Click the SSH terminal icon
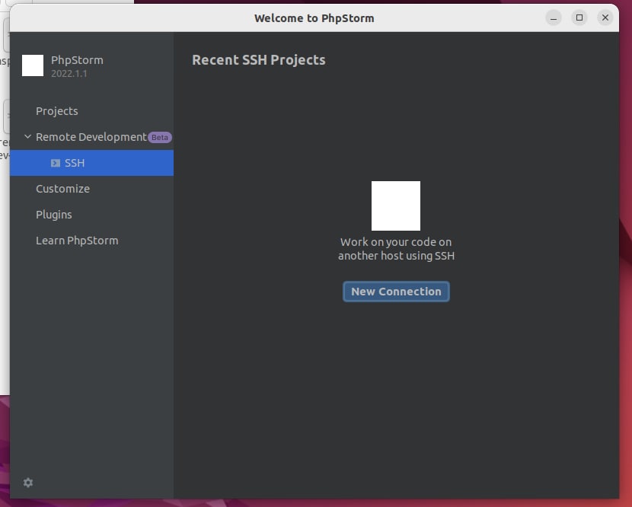Image resolution: width=632 pixels, height=507 pixels. point(56,163)
